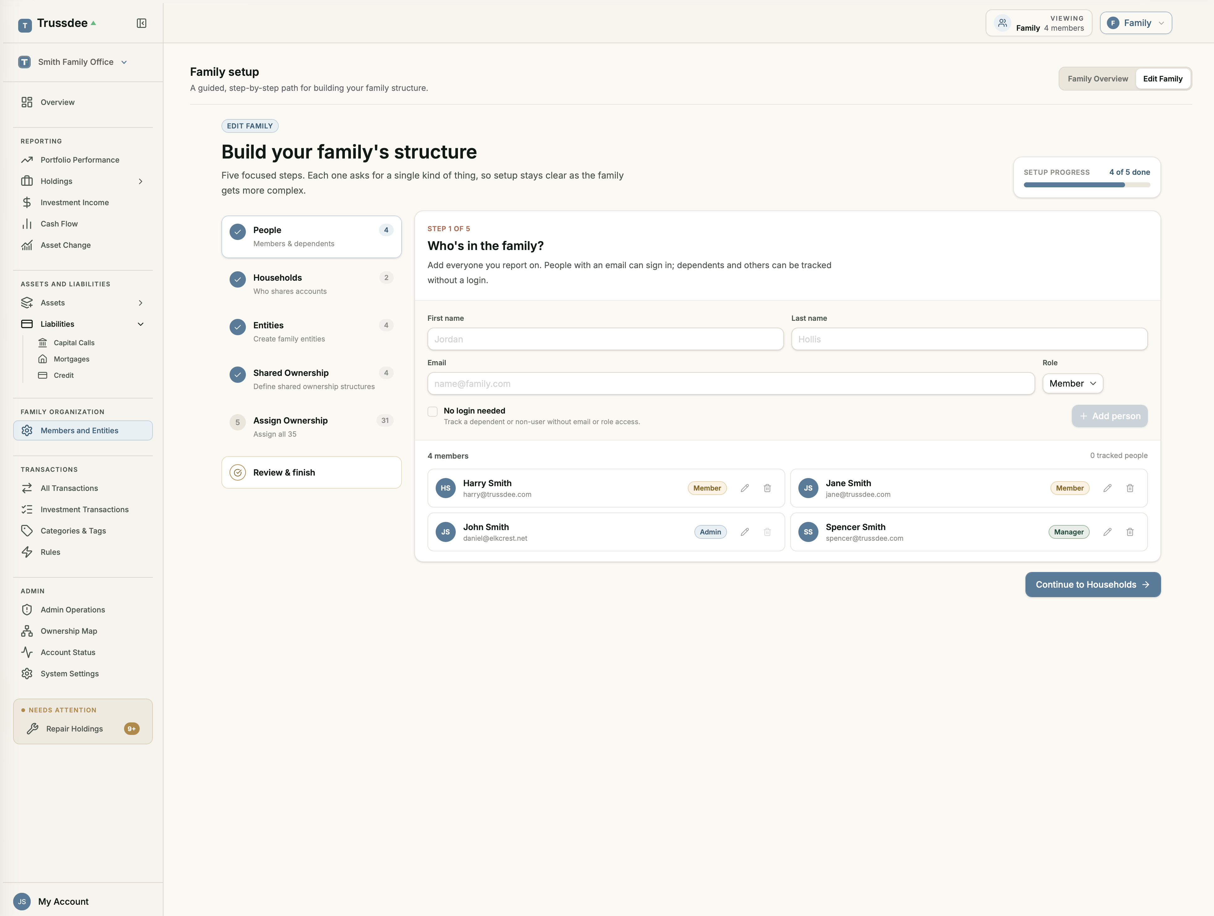Open the Role Member dropdown

1072,384
